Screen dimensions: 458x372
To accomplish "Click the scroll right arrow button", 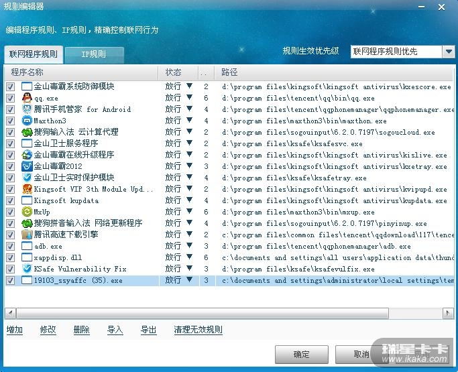I will coord(448,314).
